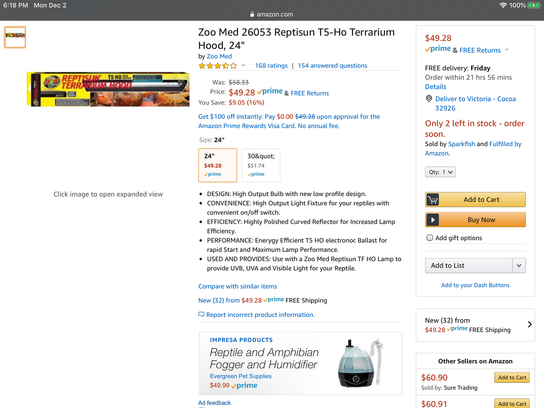Click the shopping cart icon on Add to Cart

433,199
